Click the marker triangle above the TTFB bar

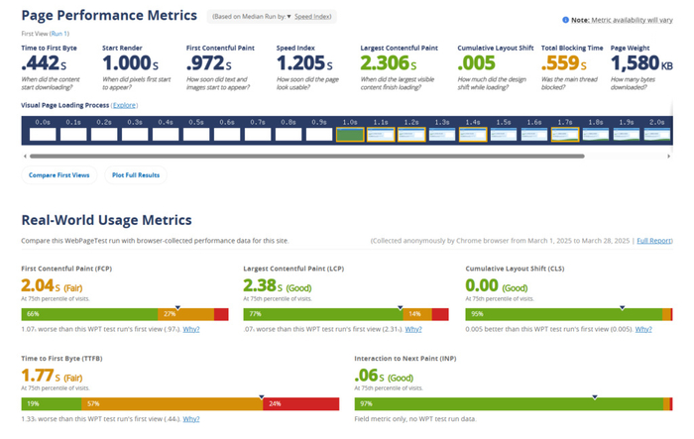click(262, 397)
